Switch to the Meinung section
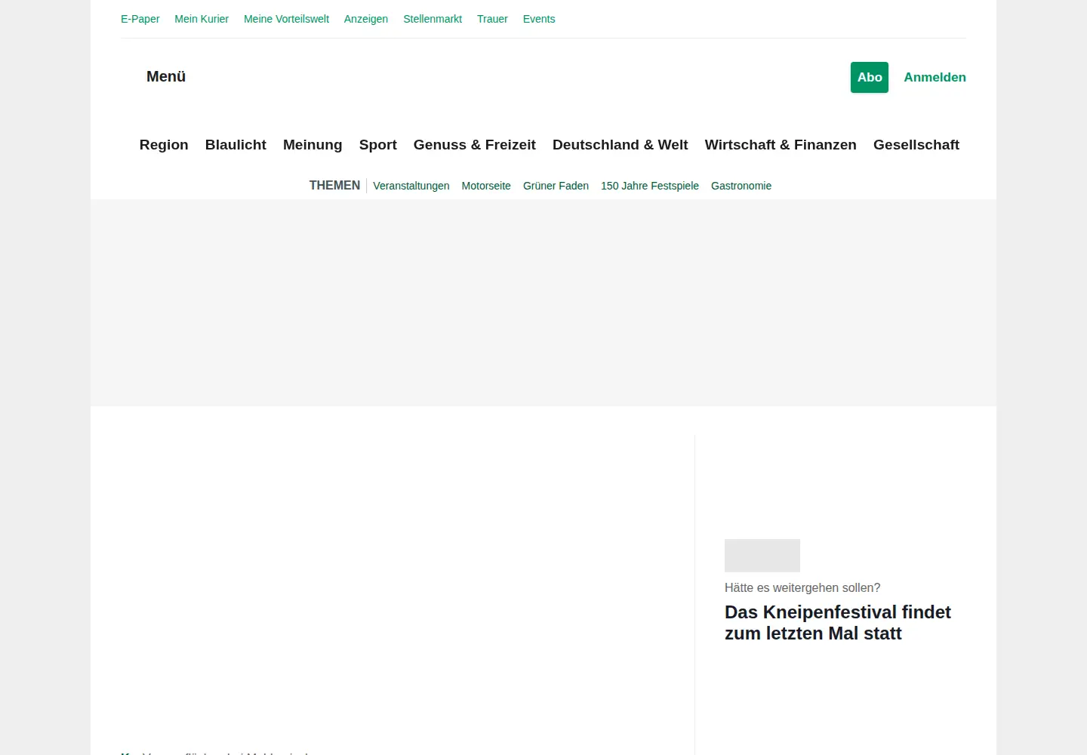This screenshot has height=755, width=1087. 313,144
